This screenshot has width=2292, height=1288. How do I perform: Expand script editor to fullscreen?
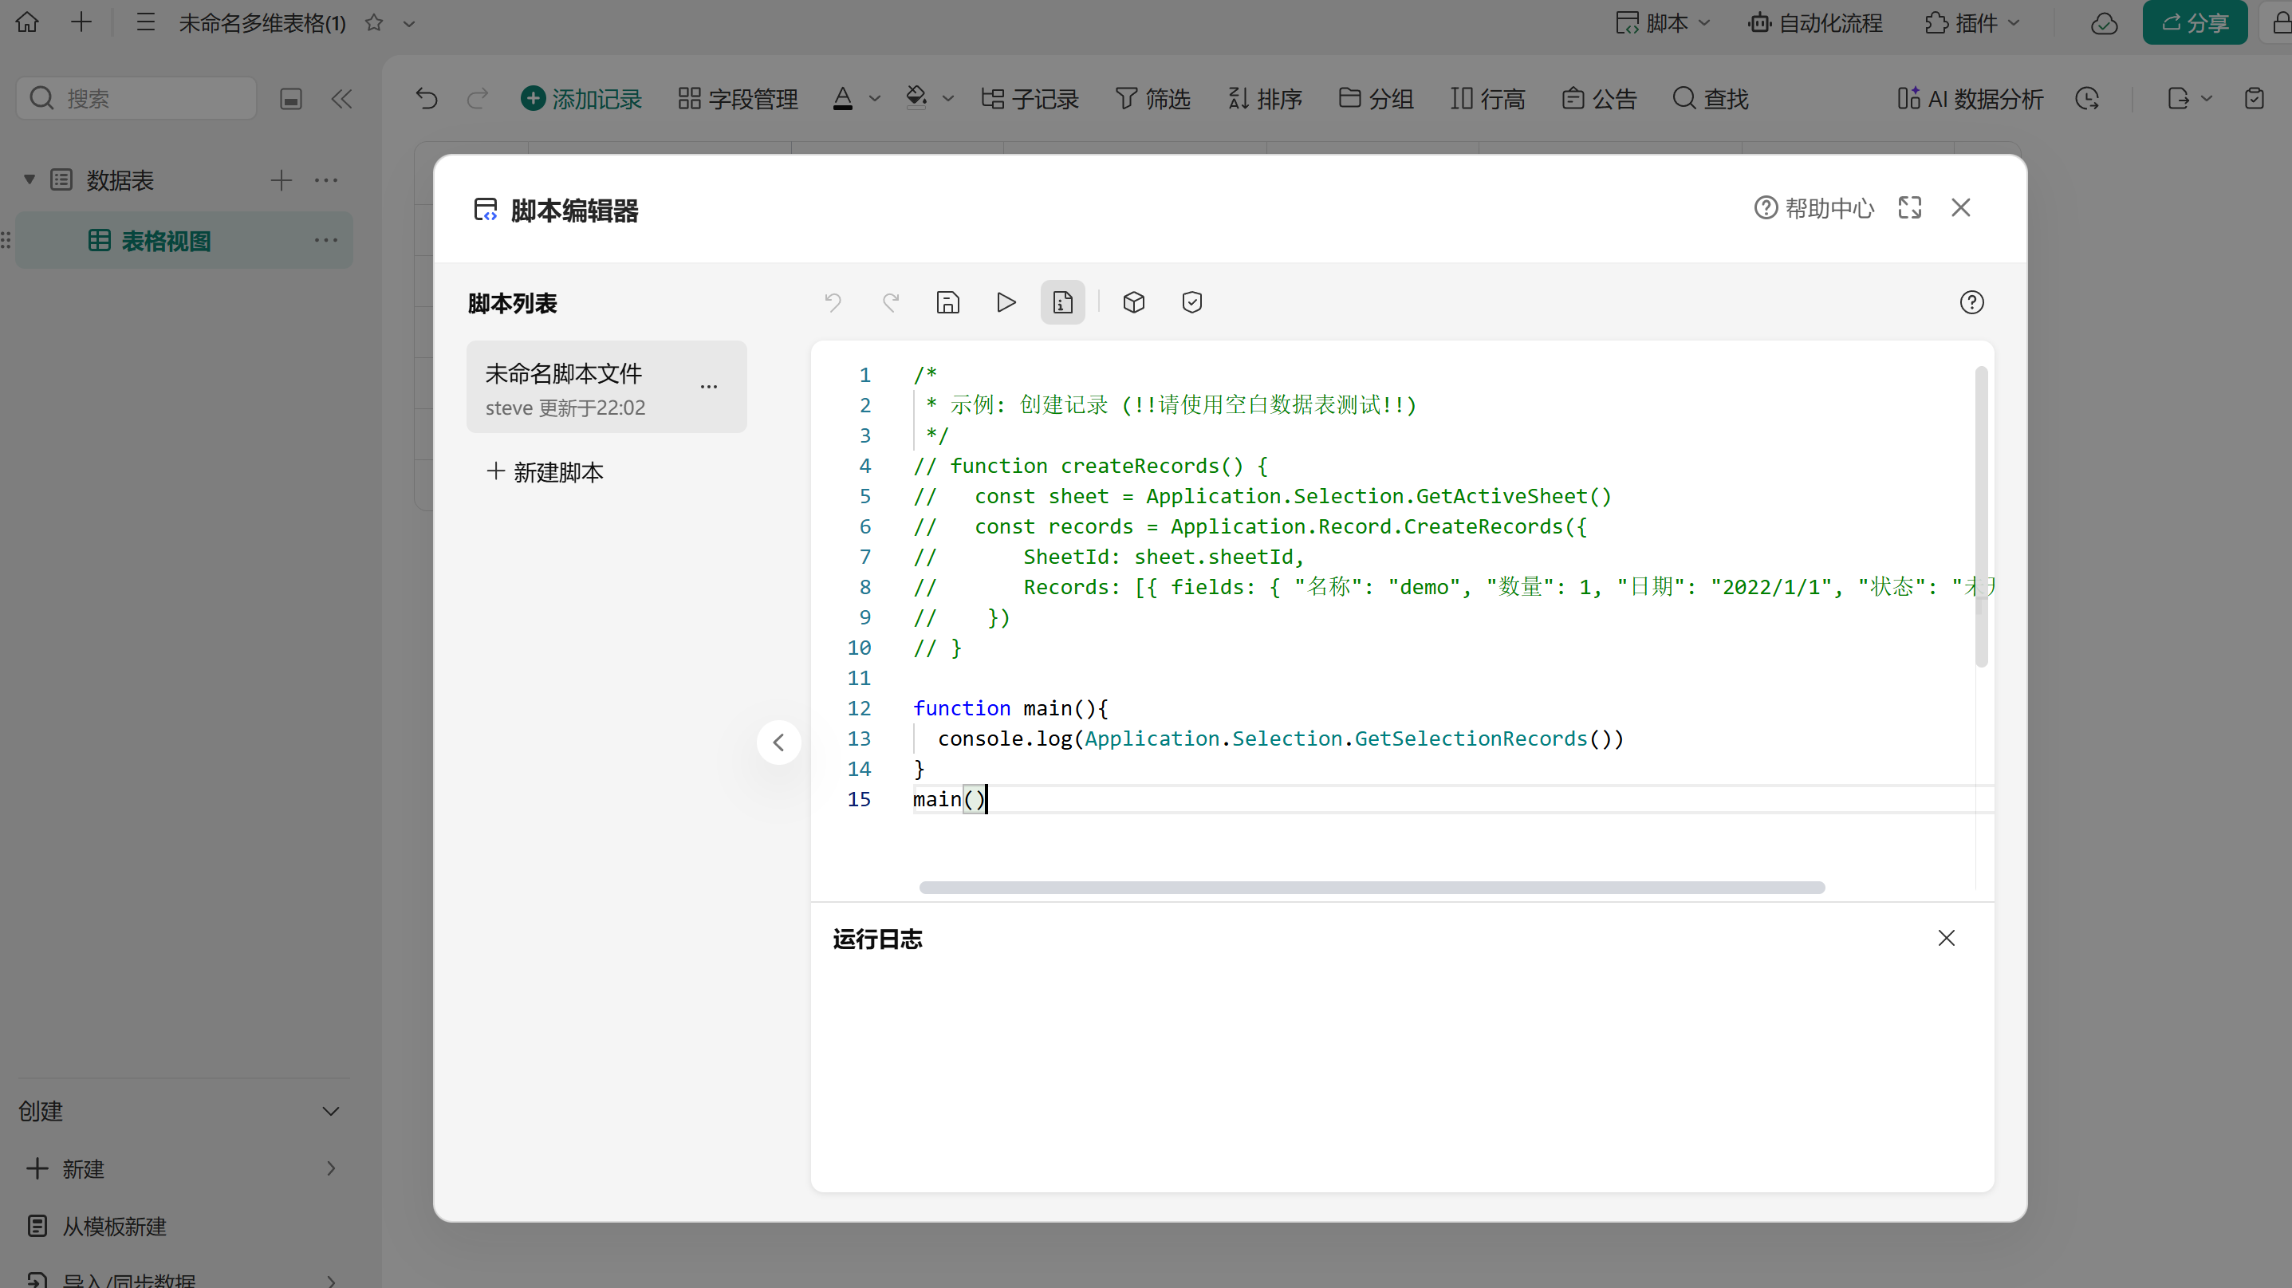tap(1909, 208)
